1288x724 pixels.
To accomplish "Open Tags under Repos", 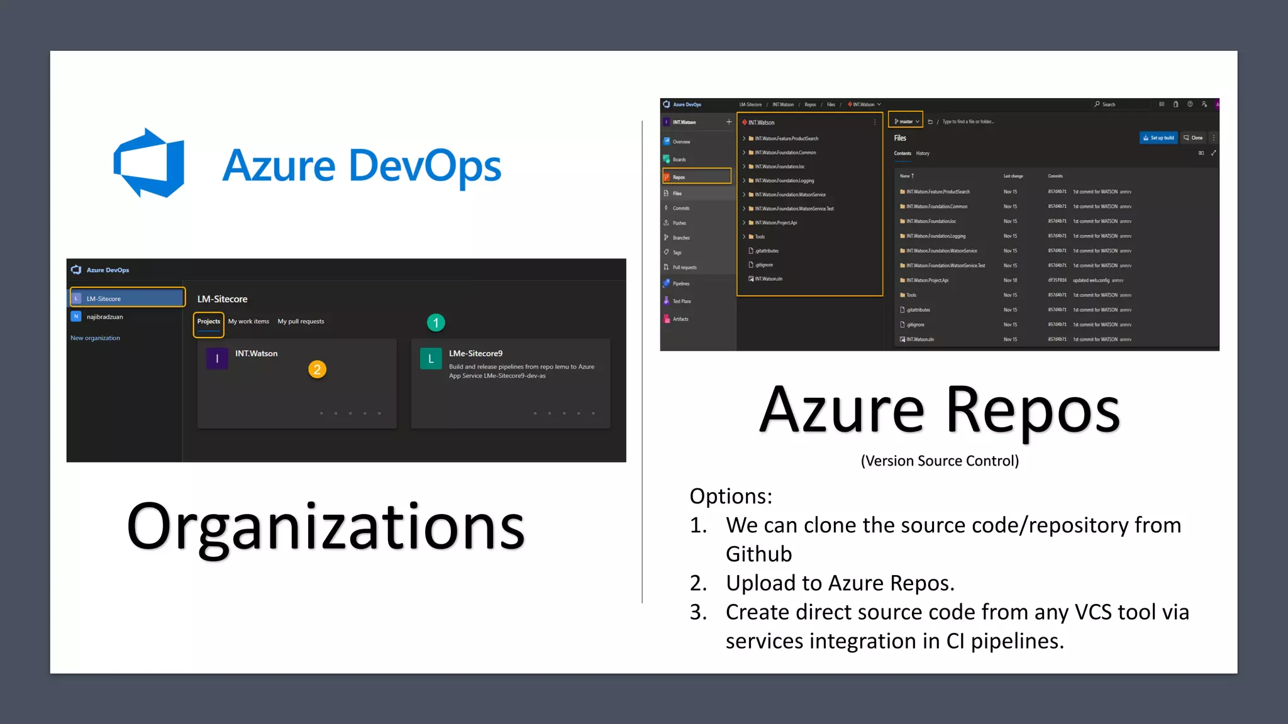I will tap(677, 253).
